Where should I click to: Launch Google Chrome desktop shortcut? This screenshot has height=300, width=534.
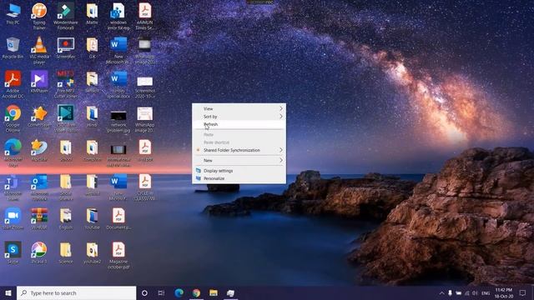pos(13,118)
